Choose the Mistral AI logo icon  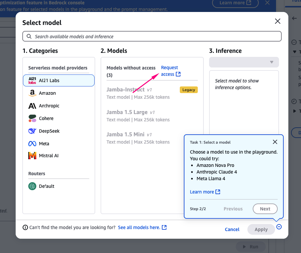click(32, 156)
